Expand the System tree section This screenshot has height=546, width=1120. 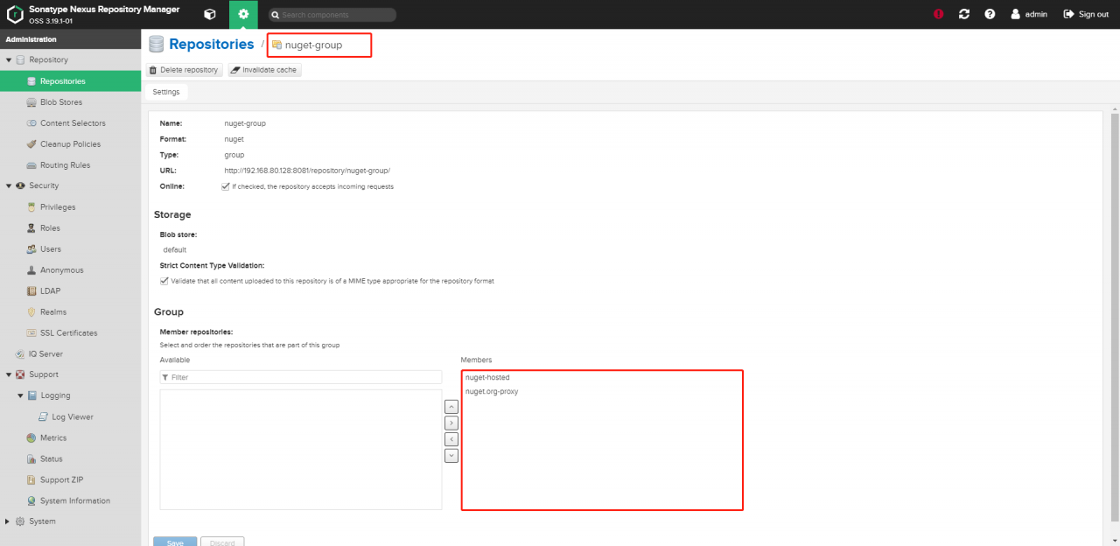(x=9, y=521)
